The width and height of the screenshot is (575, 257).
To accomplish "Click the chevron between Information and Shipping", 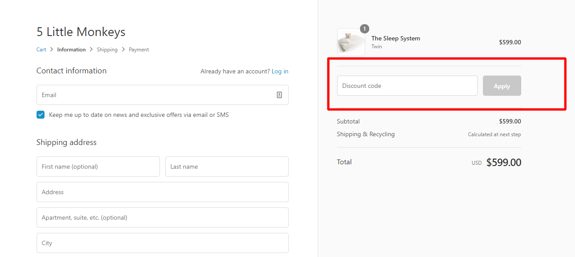I will pos(91,50).
